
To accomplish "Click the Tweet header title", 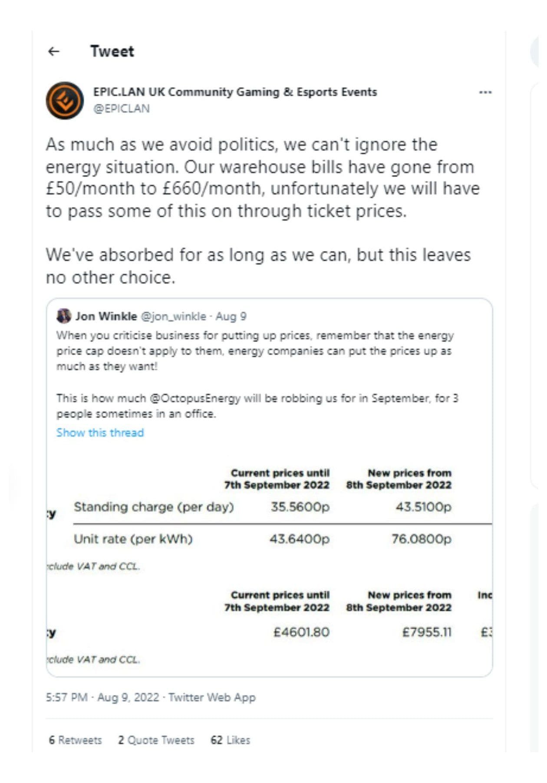I will point(112,51).
